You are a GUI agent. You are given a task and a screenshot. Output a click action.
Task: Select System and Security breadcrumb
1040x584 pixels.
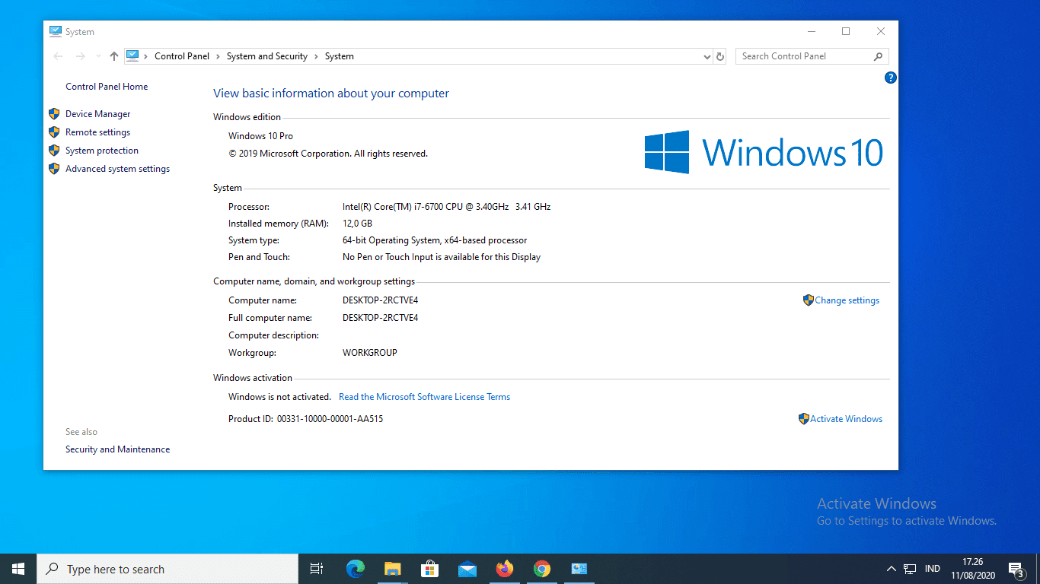coord(267,56)
